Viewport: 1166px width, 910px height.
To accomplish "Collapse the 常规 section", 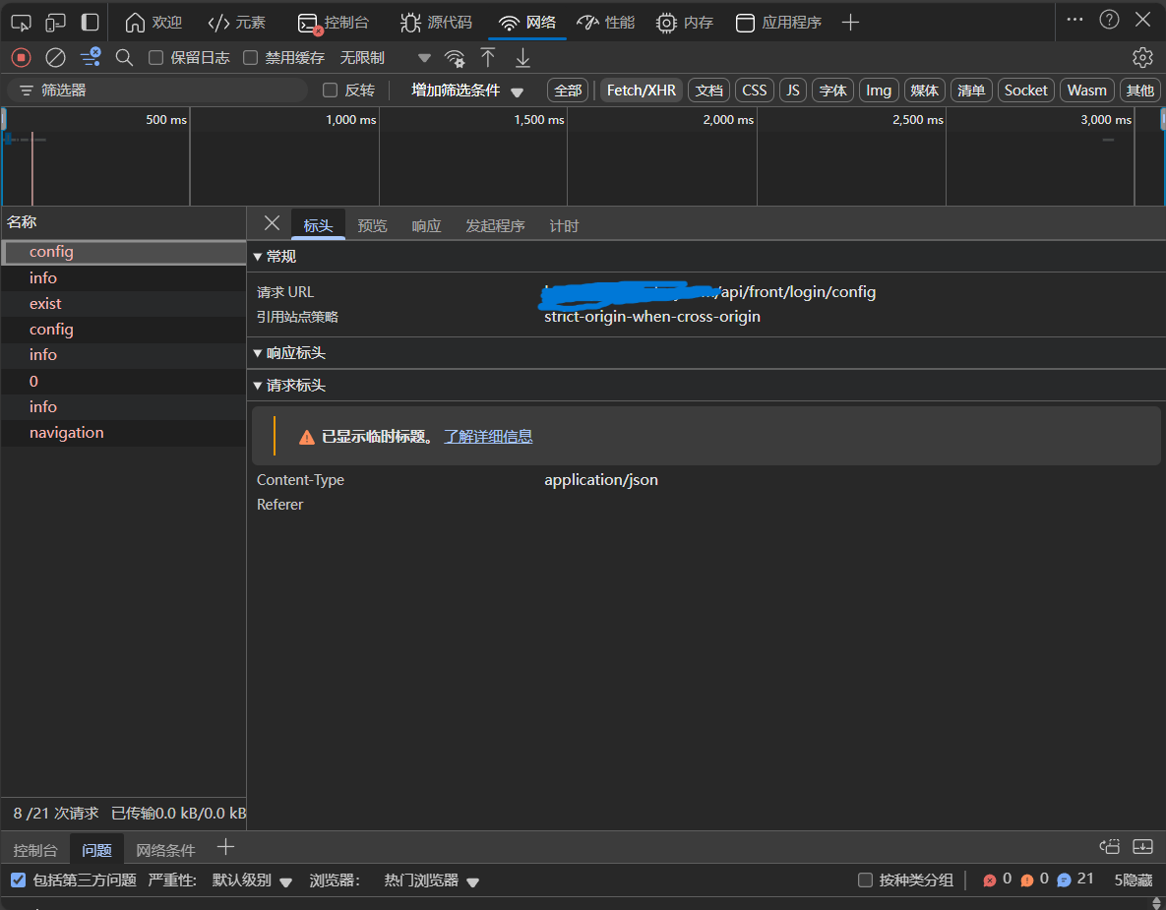I will click(275, 257).
